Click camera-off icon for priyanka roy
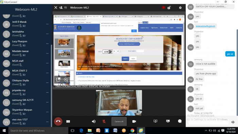Image resolution: width=238 pixels, height=134 pixels. tap(24, 94)
